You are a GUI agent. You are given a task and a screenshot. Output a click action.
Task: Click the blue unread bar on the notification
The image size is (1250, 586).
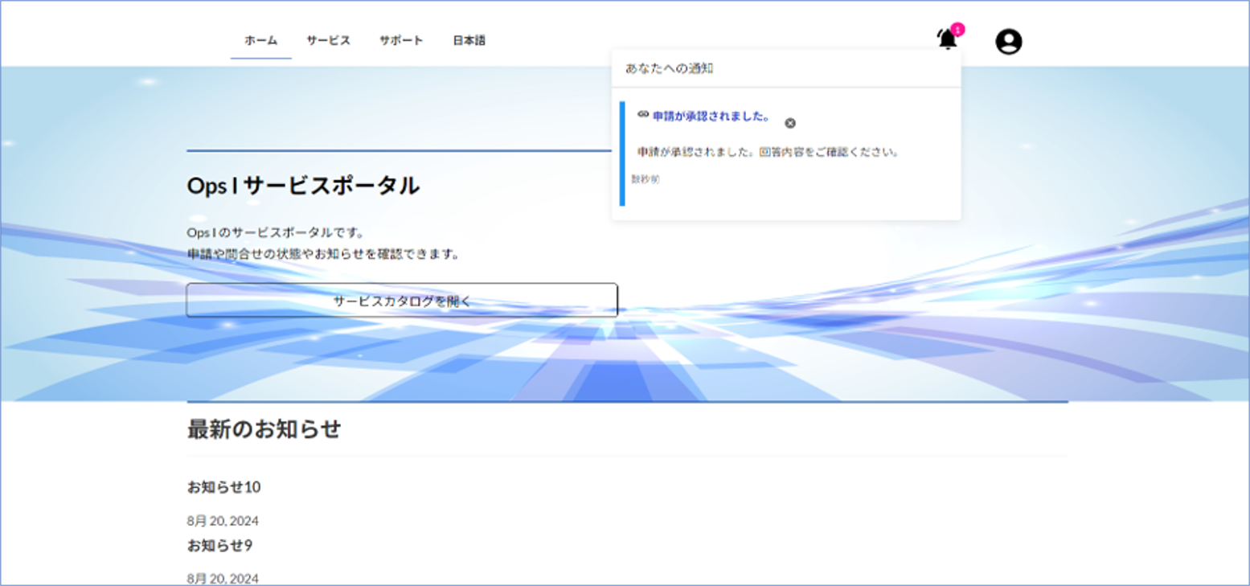coord(622,153)
